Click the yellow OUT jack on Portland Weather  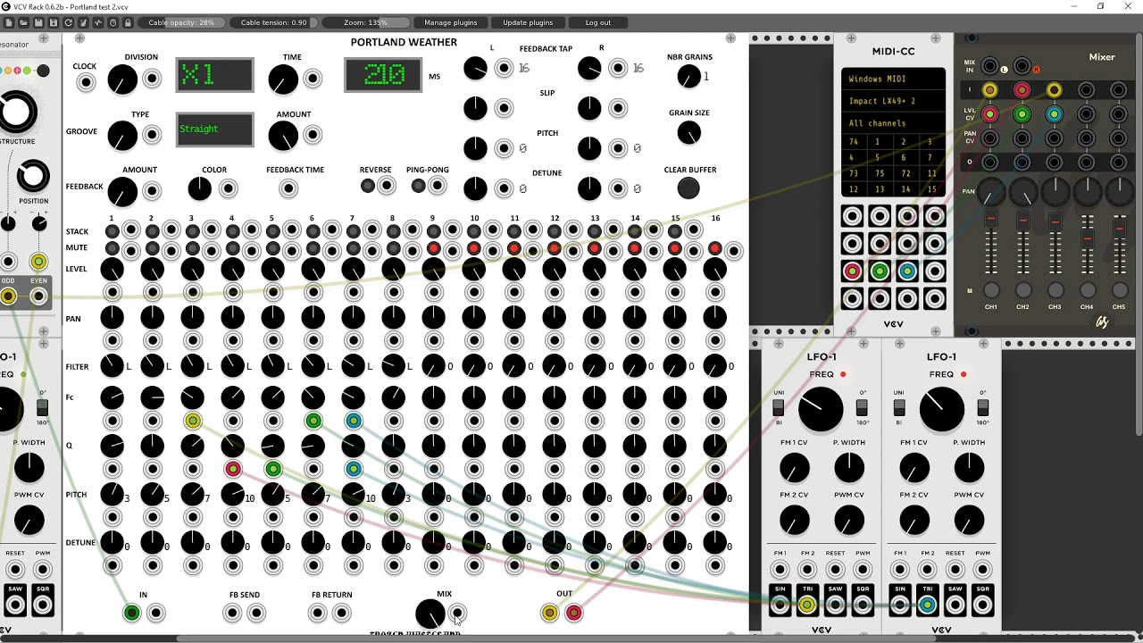[x=549, y=613]
